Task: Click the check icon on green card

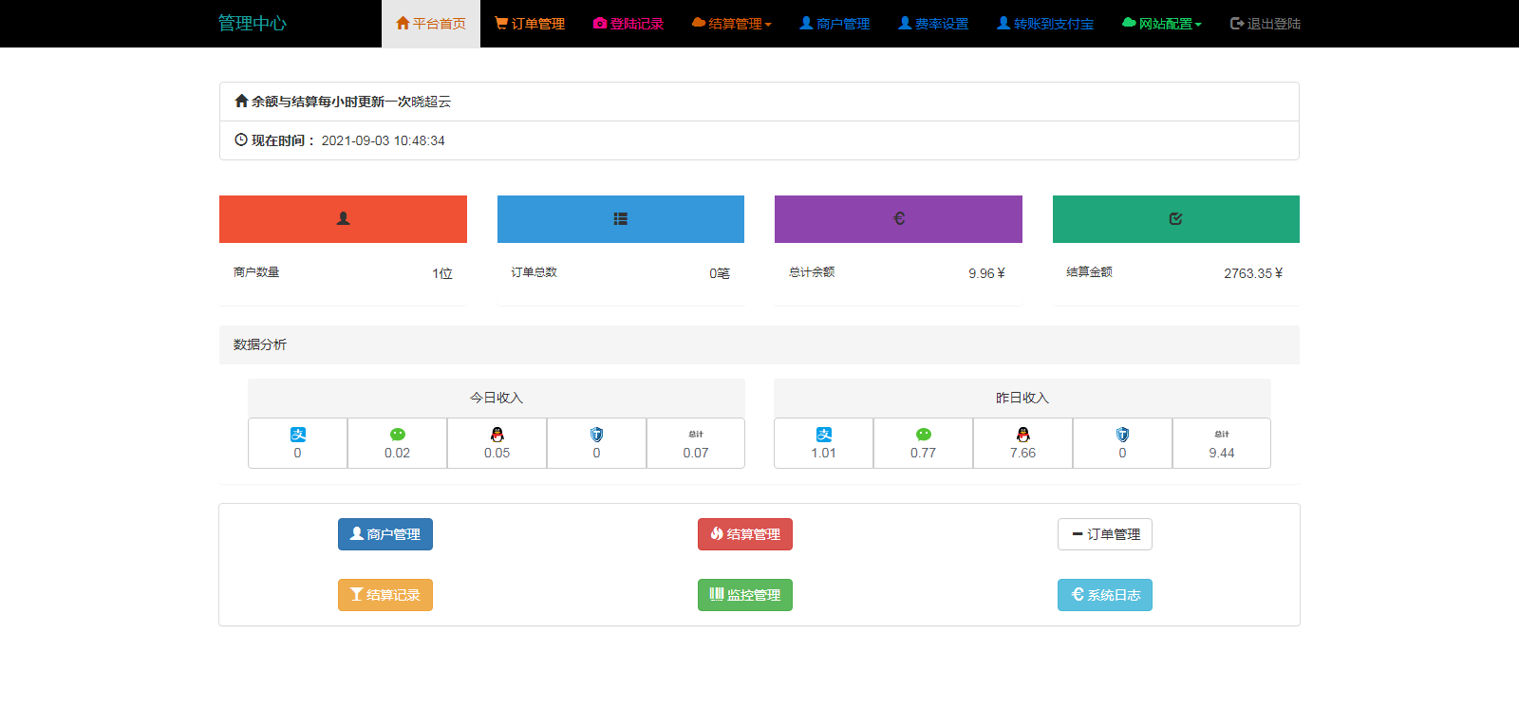Action: pyautogui.click(x=1176, y=219)
